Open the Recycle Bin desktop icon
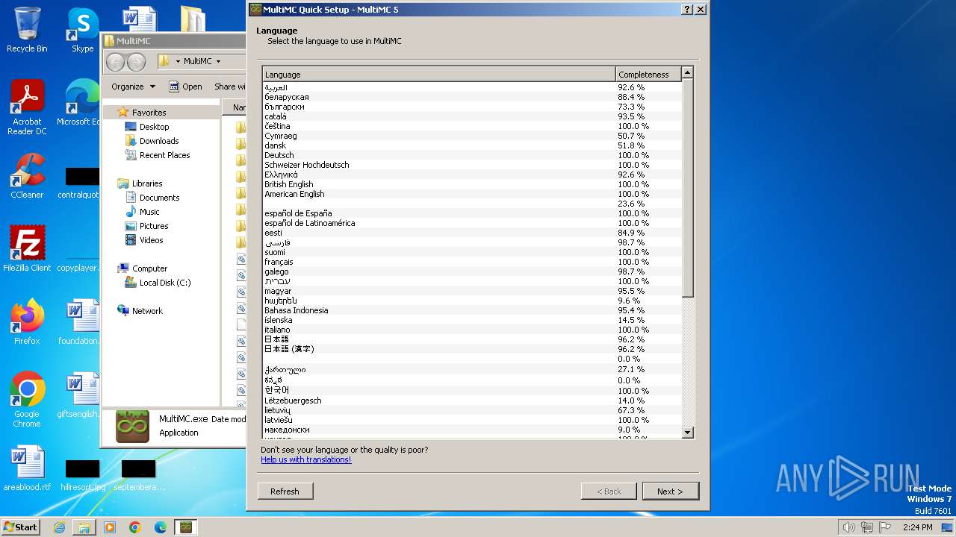The width and height of the screenshot is (956, 537). coord(27,30)
